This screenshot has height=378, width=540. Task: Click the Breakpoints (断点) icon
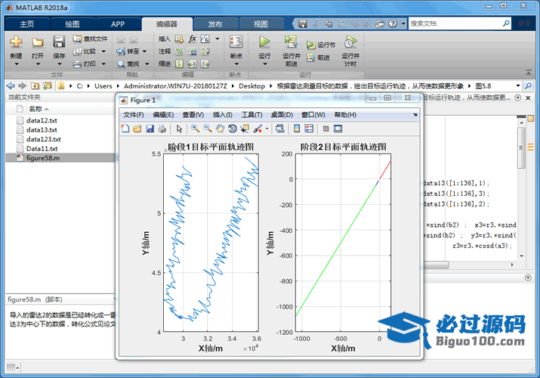click(236, 42)
